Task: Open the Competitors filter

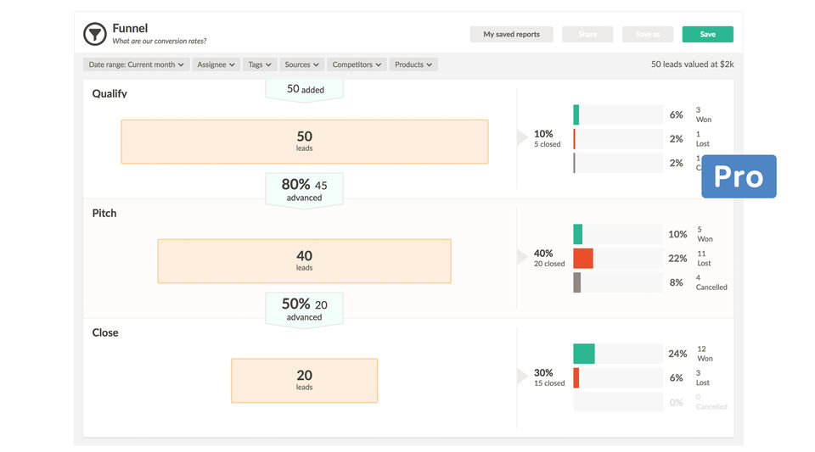Action: 357,64
